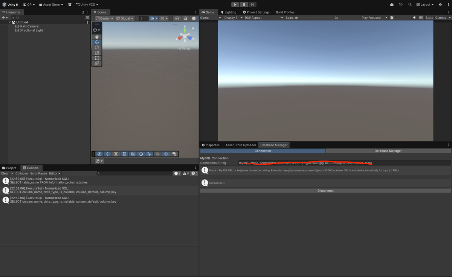This screenshot has height=277, width=452.
Task: Switch to the Project tab
Action: coord(9,168)
